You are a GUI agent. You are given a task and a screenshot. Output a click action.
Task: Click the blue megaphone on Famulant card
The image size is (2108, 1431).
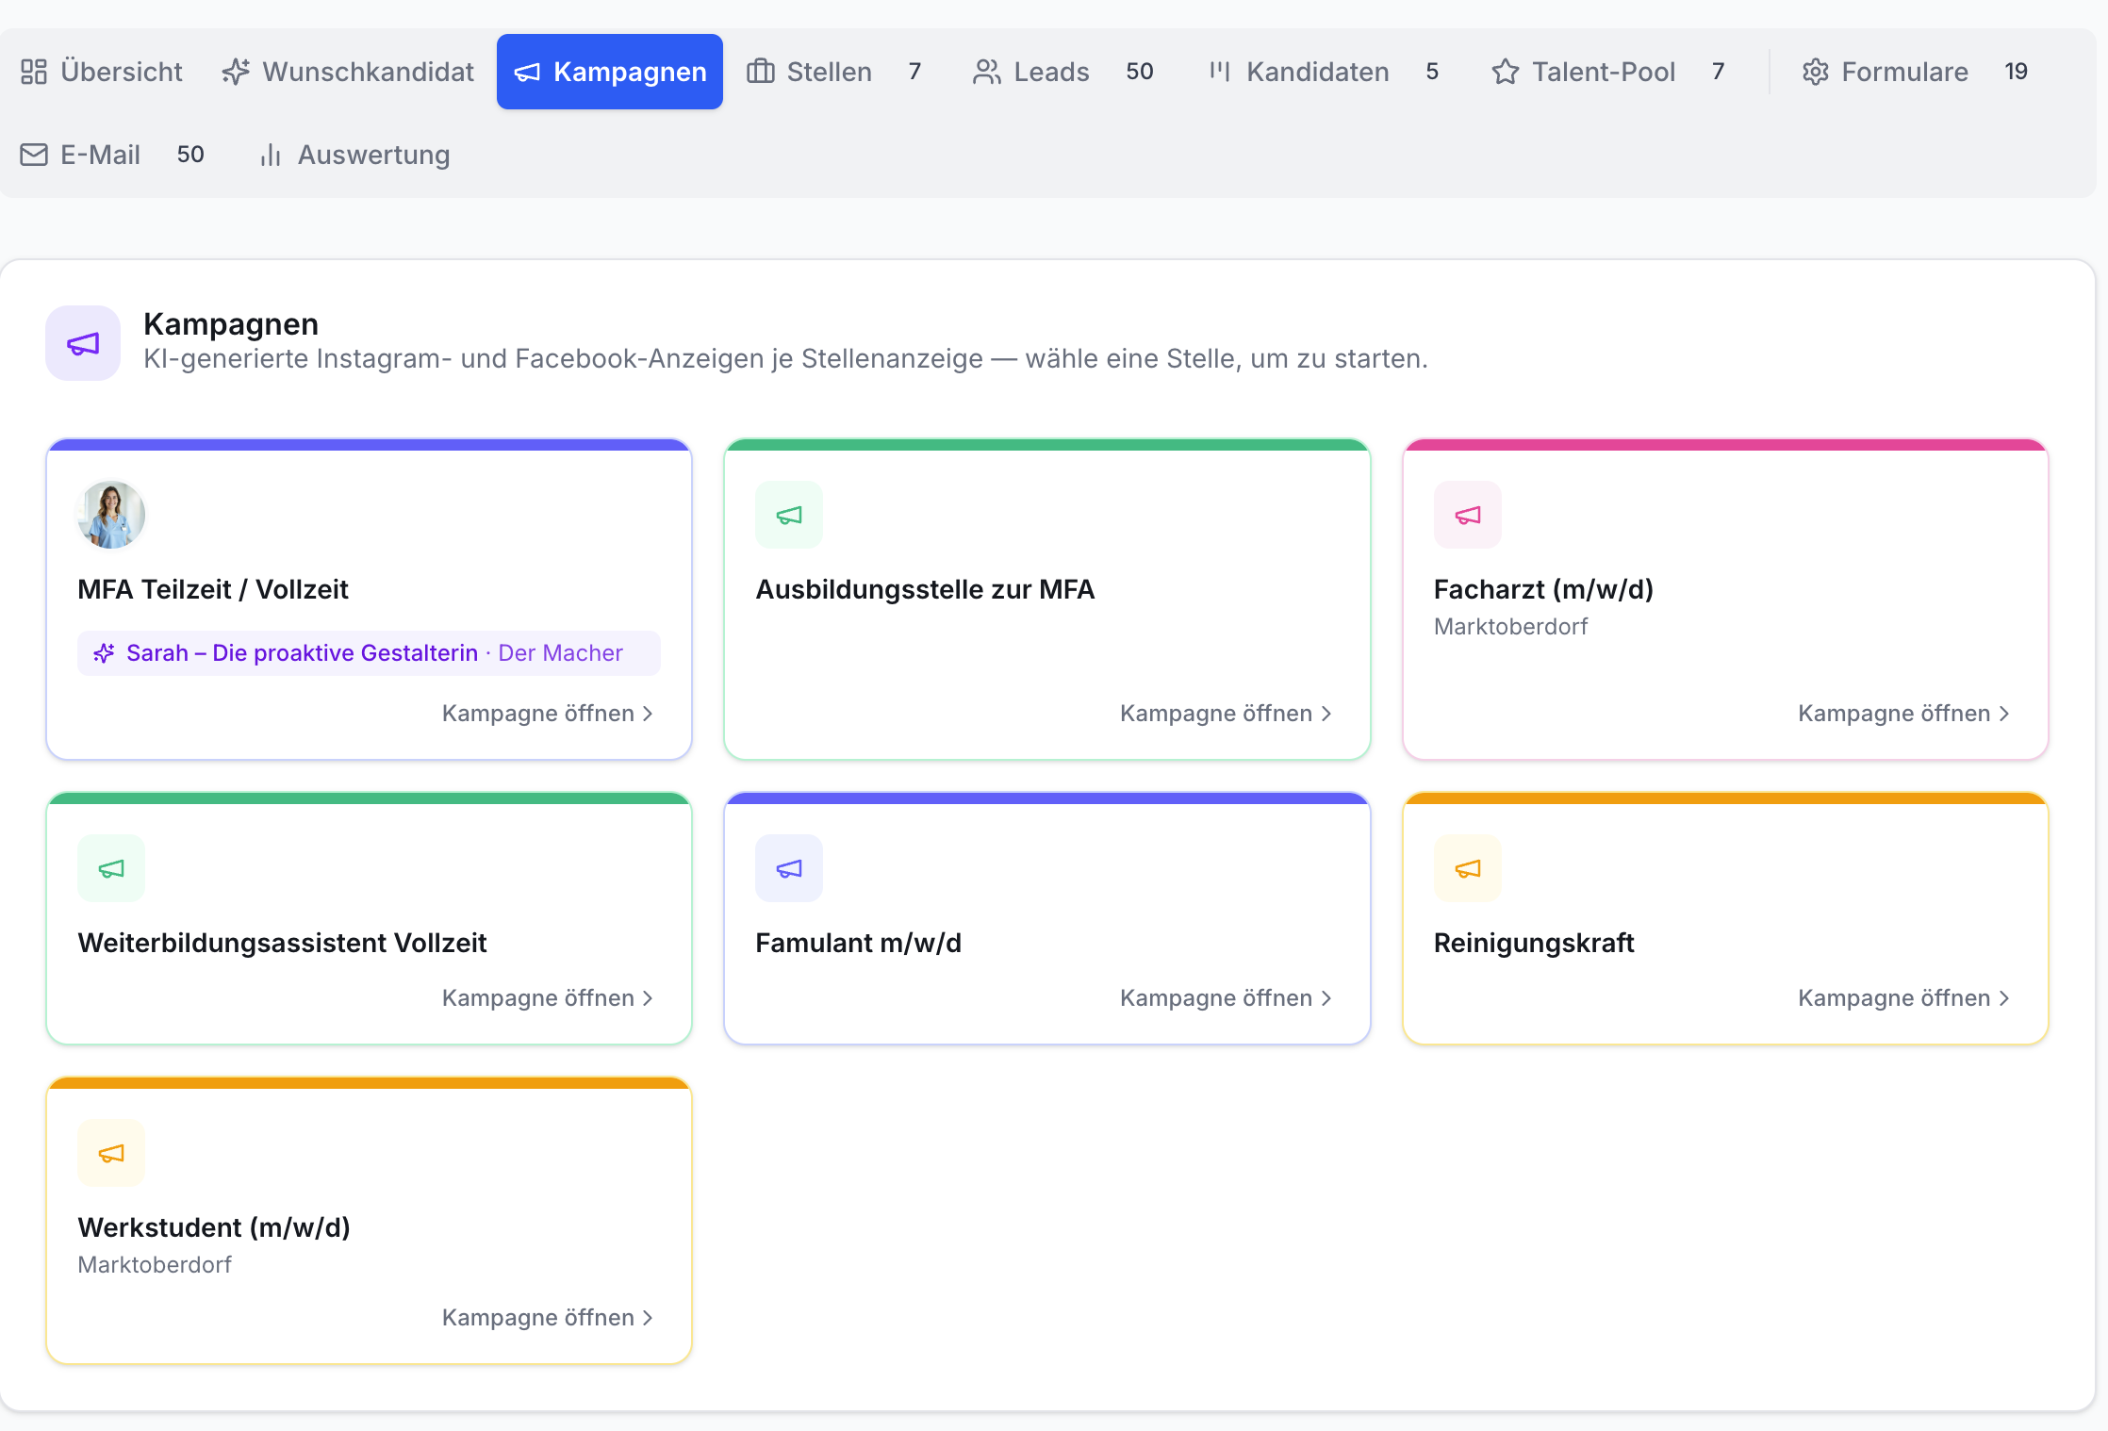pyautogui.click(x=789, y=868)
